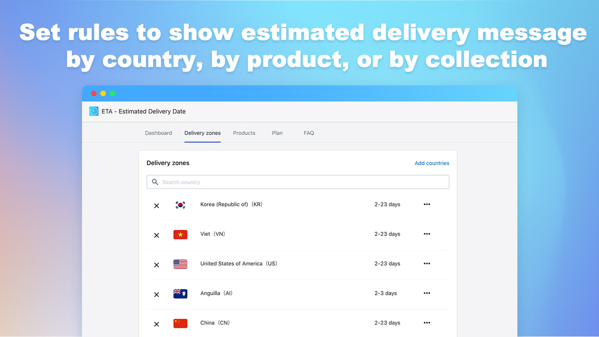Open more options for Anguilla row
Image resolution: width=599 pixels, height=337 pixels.
pos(426,293)
